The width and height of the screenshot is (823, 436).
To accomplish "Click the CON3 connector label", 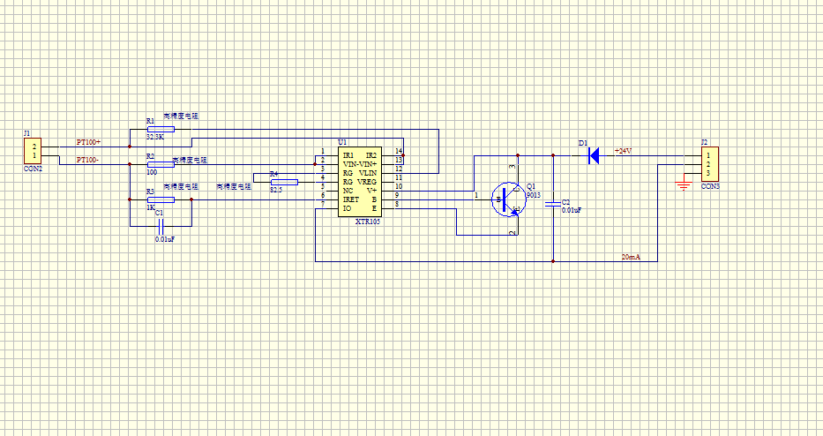I will pos(710,186).
